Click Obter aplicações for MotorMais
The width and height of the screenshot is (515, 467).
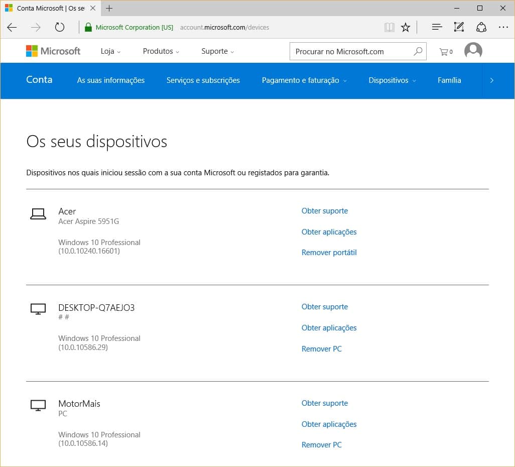[x=329, y=424]
